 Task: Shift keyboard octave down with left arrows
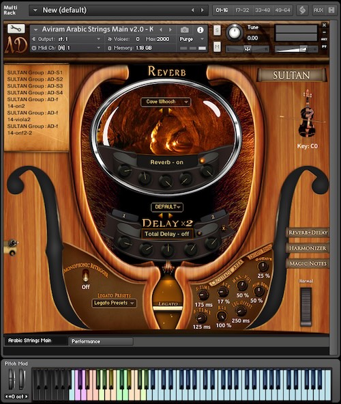click(7, 396)
